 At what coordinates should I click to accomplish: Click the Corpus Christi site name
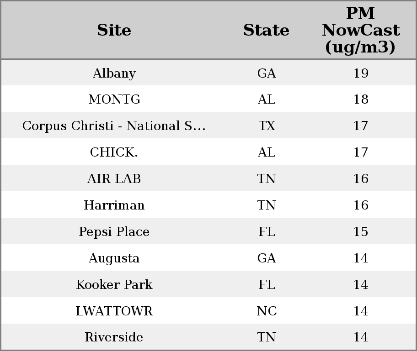(114, 126)
